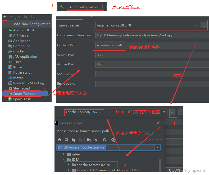Viewport: 209px width, 175px height.
Task: Click the browse ... button beside Tomcat Server field
Action: [204, 25]
